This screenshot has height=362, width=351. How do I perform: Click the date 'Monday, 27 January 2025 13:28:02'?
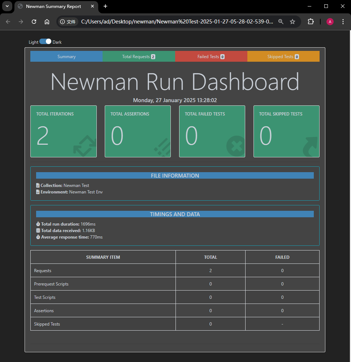pyautogui.click(x=175, y=100)
